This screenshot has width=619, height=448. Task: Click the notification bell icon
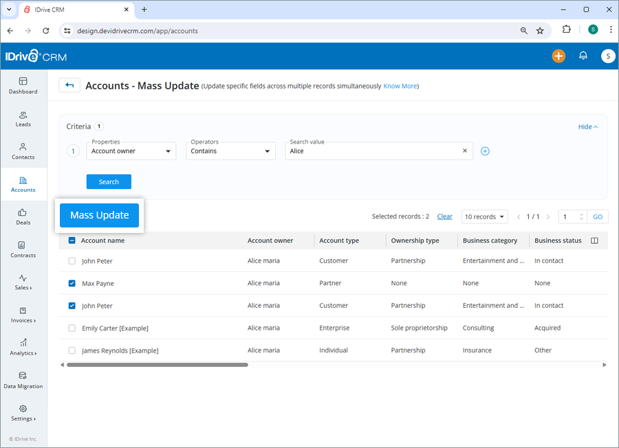click(x=583, y=56)
